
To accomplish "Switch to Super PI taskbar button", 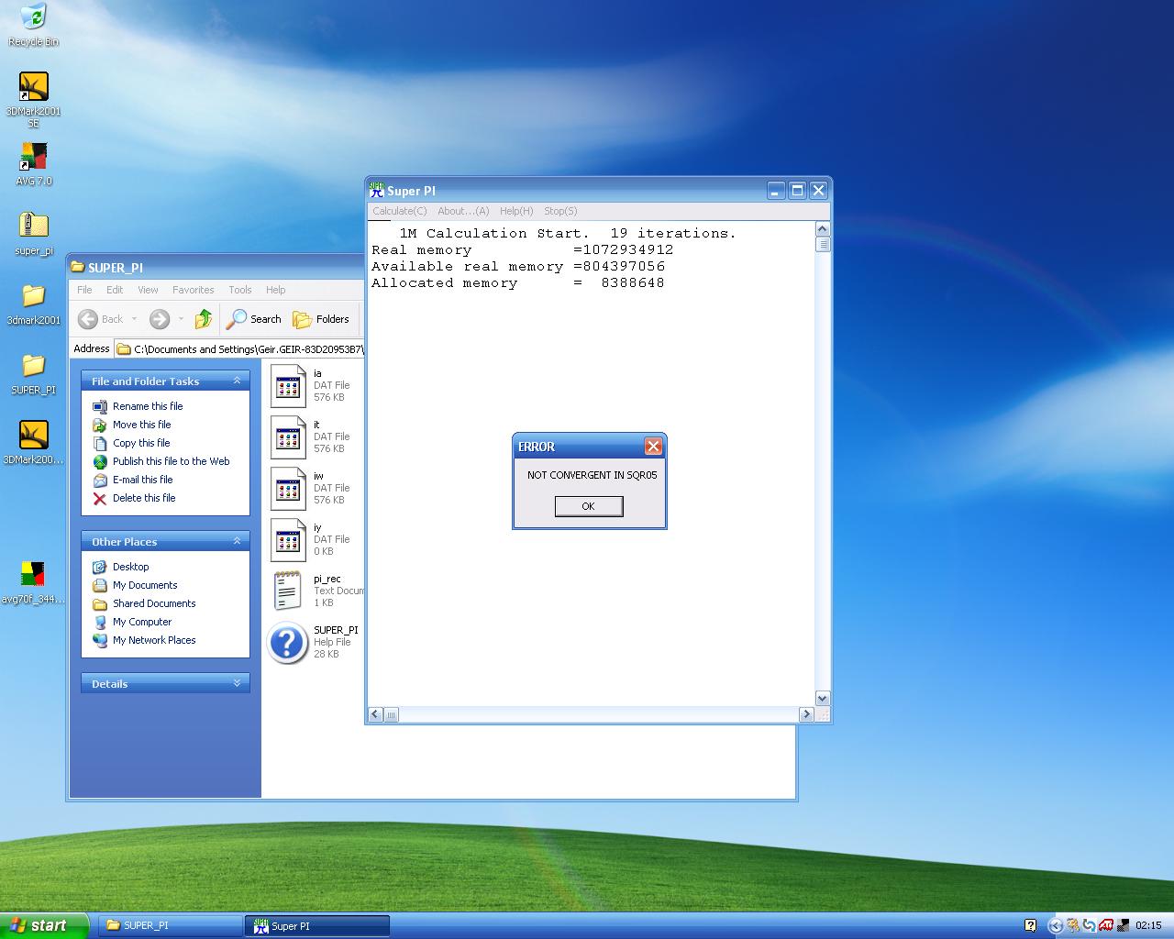I will 317,925.
